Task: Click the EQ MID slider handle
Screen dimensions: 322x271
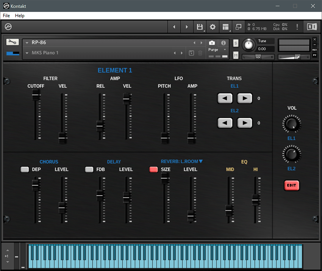Action: click(229, 210)
